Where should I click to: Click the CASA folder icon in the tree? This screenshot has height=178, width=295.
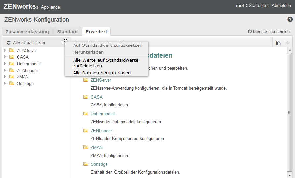click(12, 57)
